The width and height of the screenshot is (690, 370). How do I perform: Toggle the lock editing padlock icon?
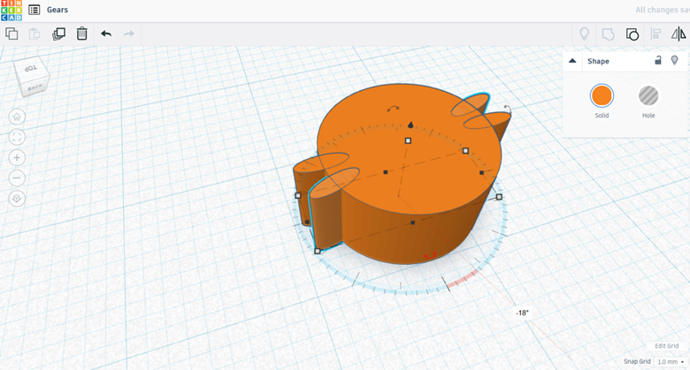pyautogui.click(x=658, y=60)
